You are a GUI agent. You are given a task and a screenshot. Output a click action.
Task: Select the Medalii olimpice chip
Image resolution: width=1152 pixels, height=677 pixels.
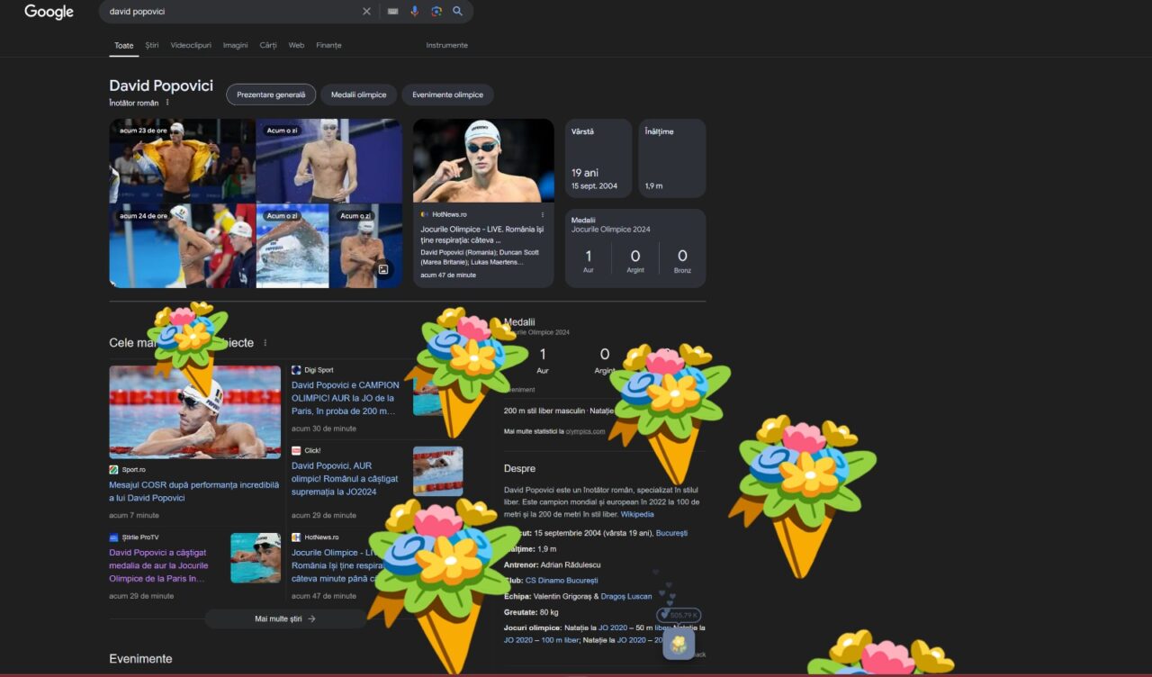pos(358,95)
